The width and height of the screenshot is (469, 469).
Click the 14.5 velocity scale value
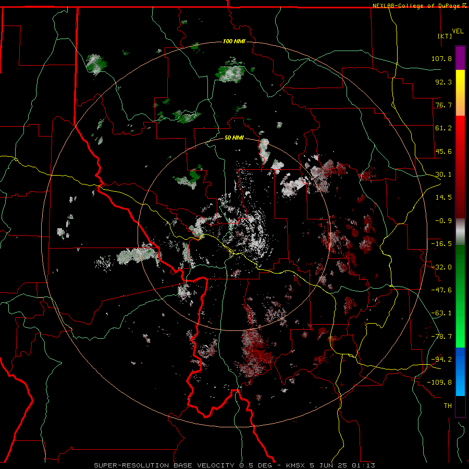pyautogui.click(x=443, y=198)
